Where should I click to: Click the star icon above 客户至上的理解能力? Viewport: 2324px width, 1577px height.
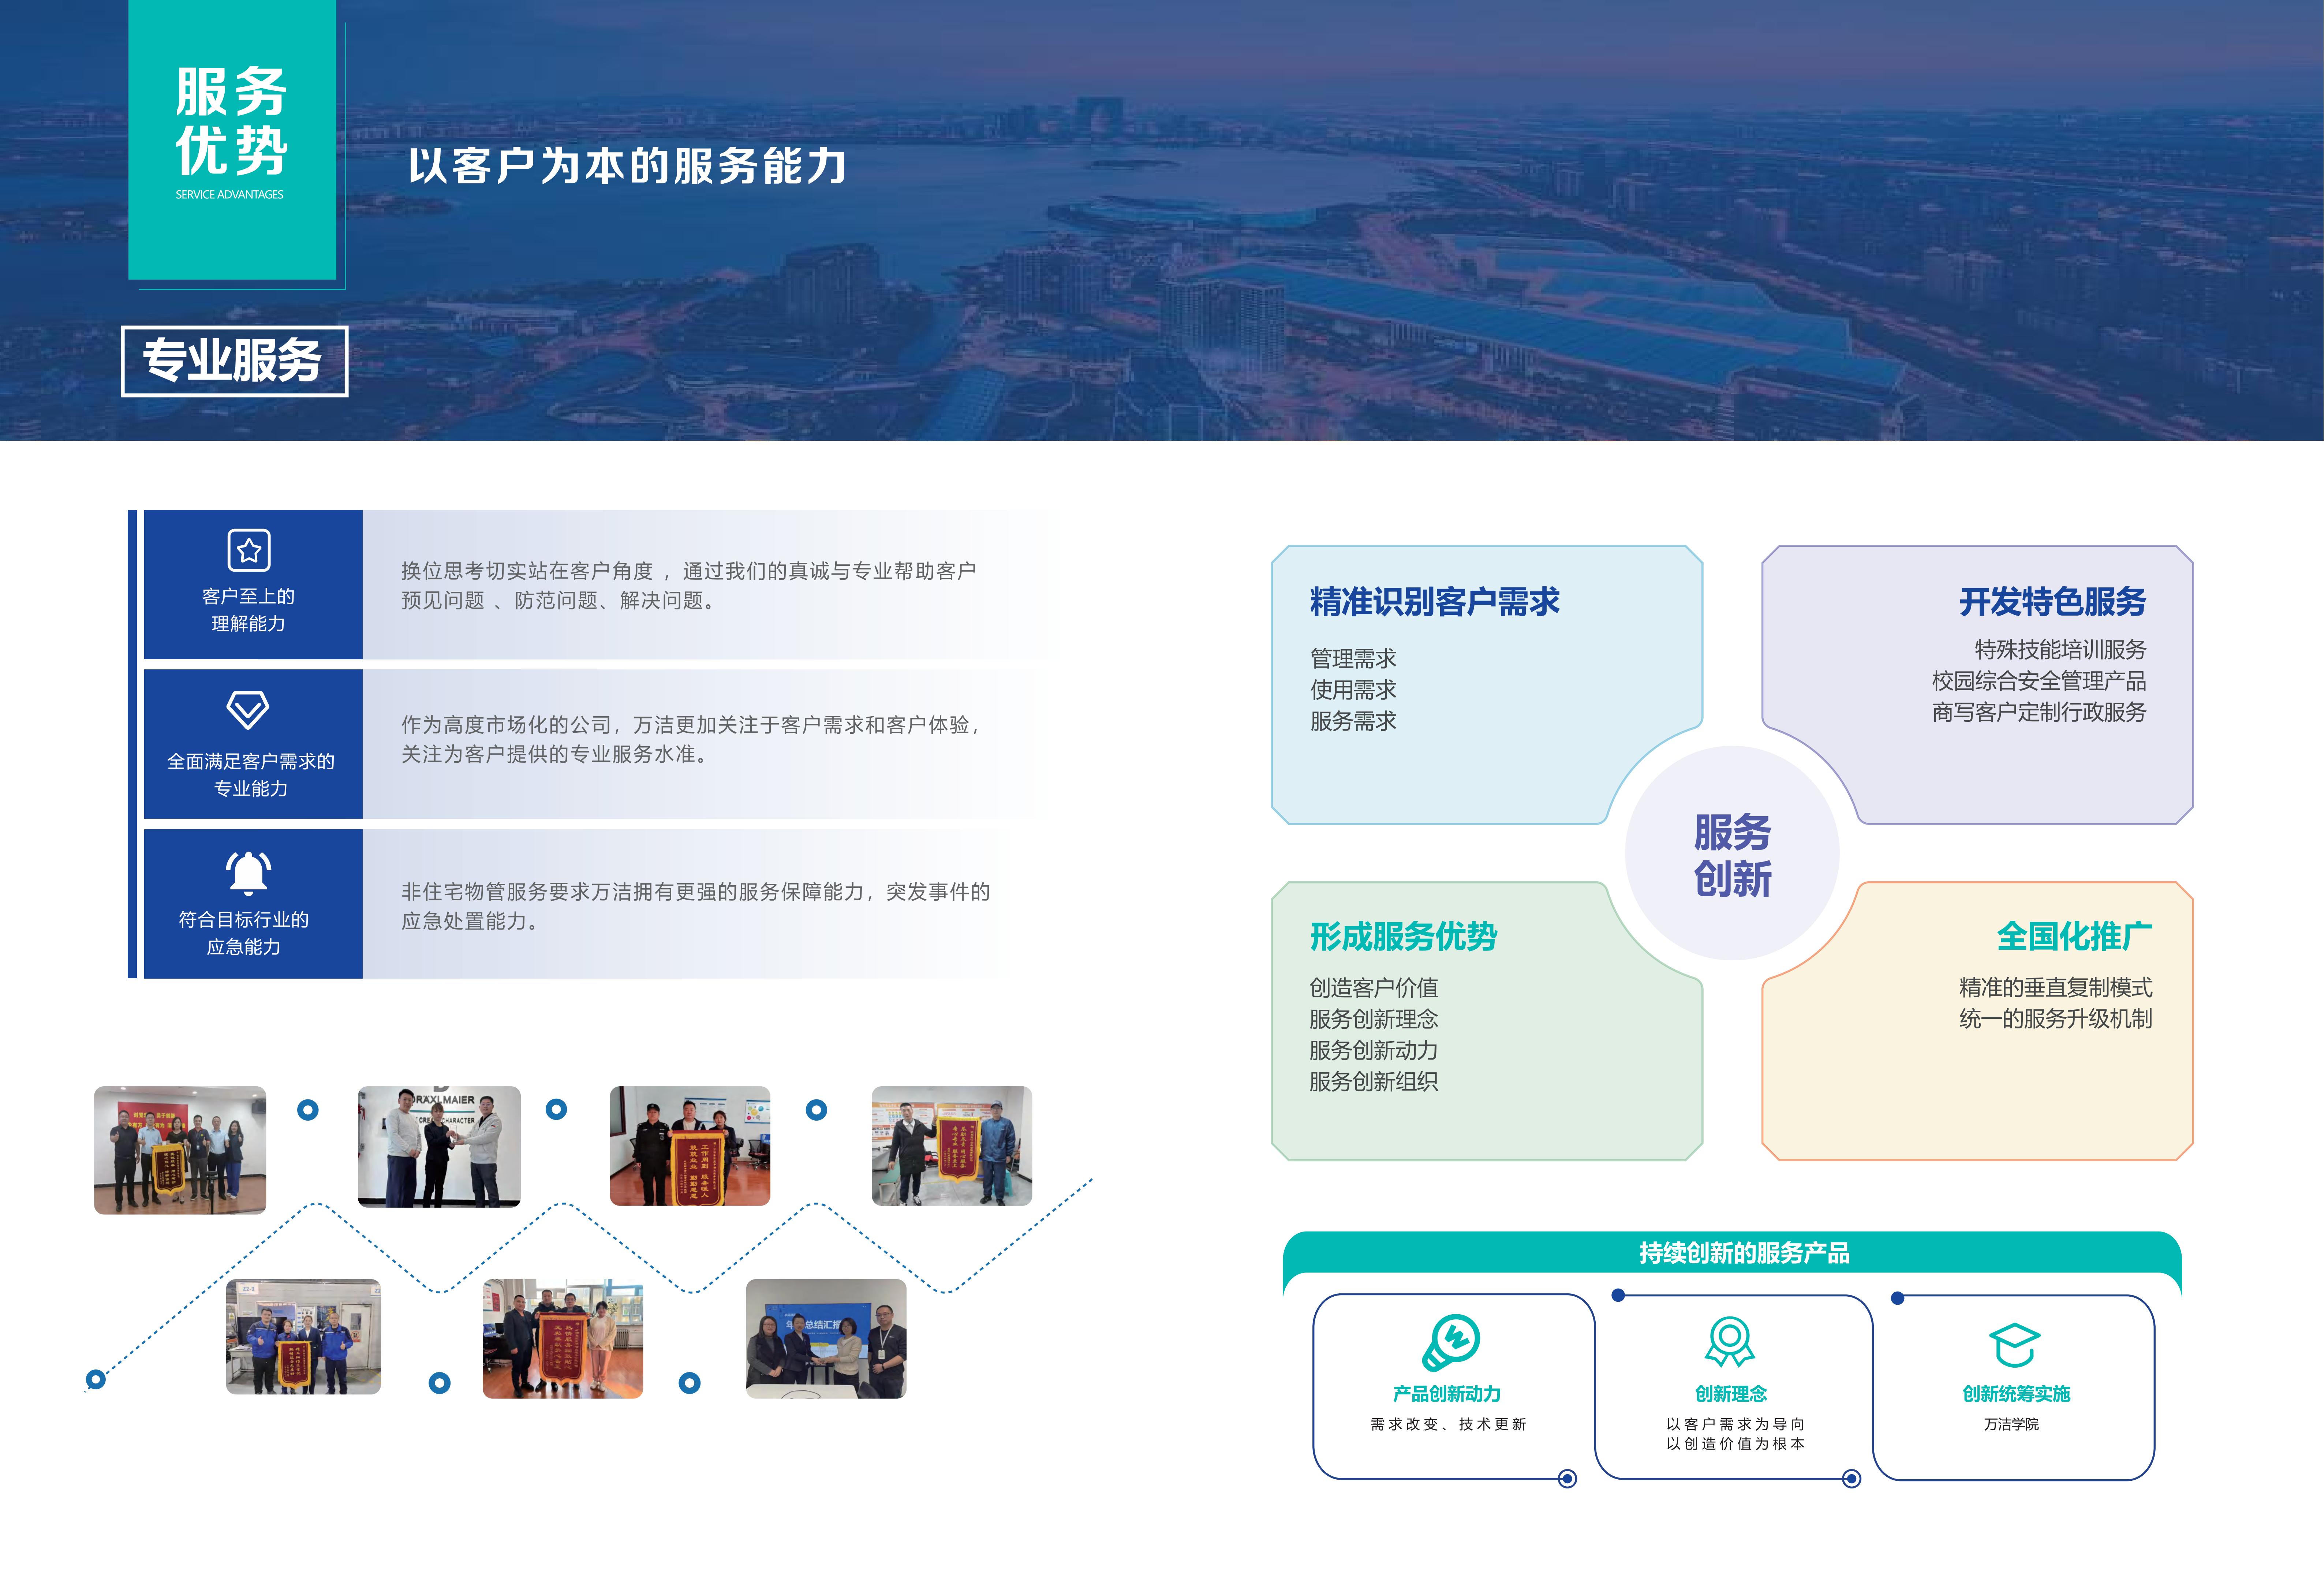(249, 550)
